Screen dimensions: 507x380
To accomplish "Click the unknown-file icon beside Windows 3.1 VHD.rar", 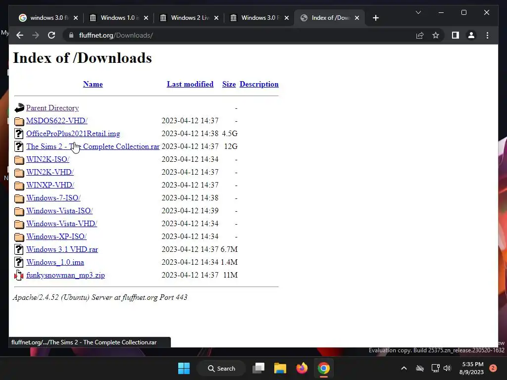I will 19,249.
